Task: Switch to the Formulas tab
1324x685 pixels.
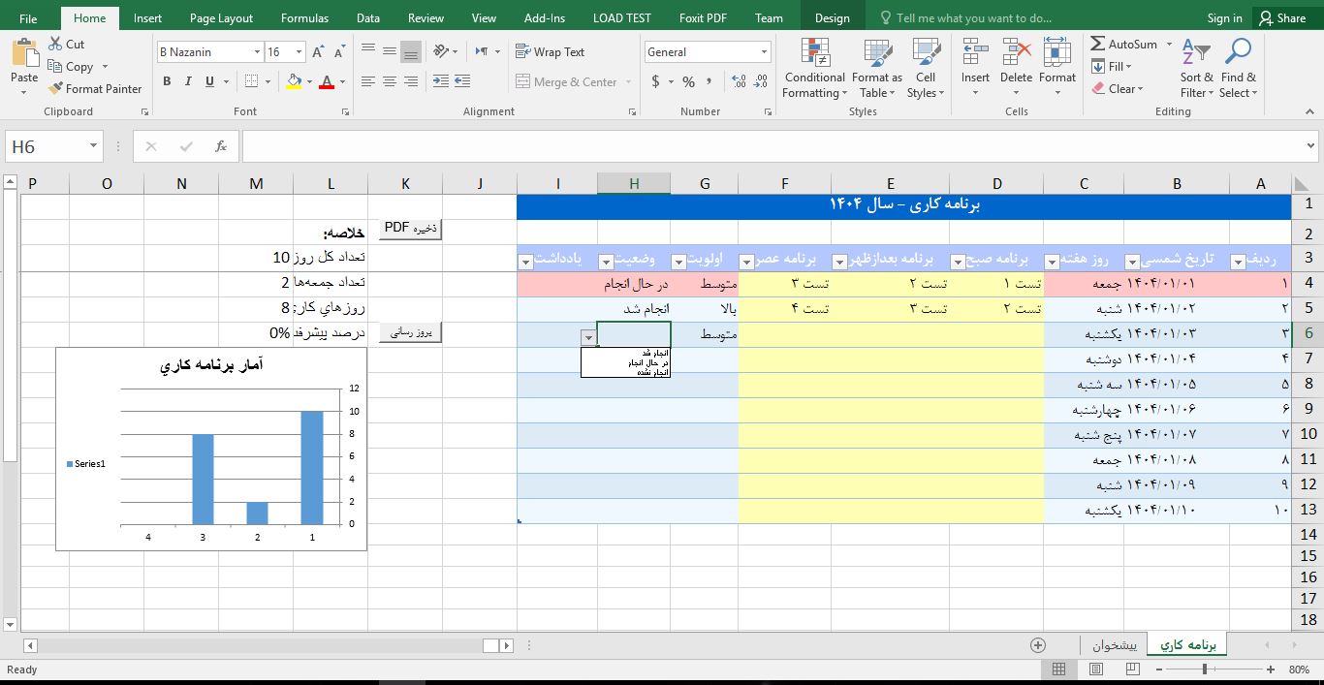Action: click(304, 17)
